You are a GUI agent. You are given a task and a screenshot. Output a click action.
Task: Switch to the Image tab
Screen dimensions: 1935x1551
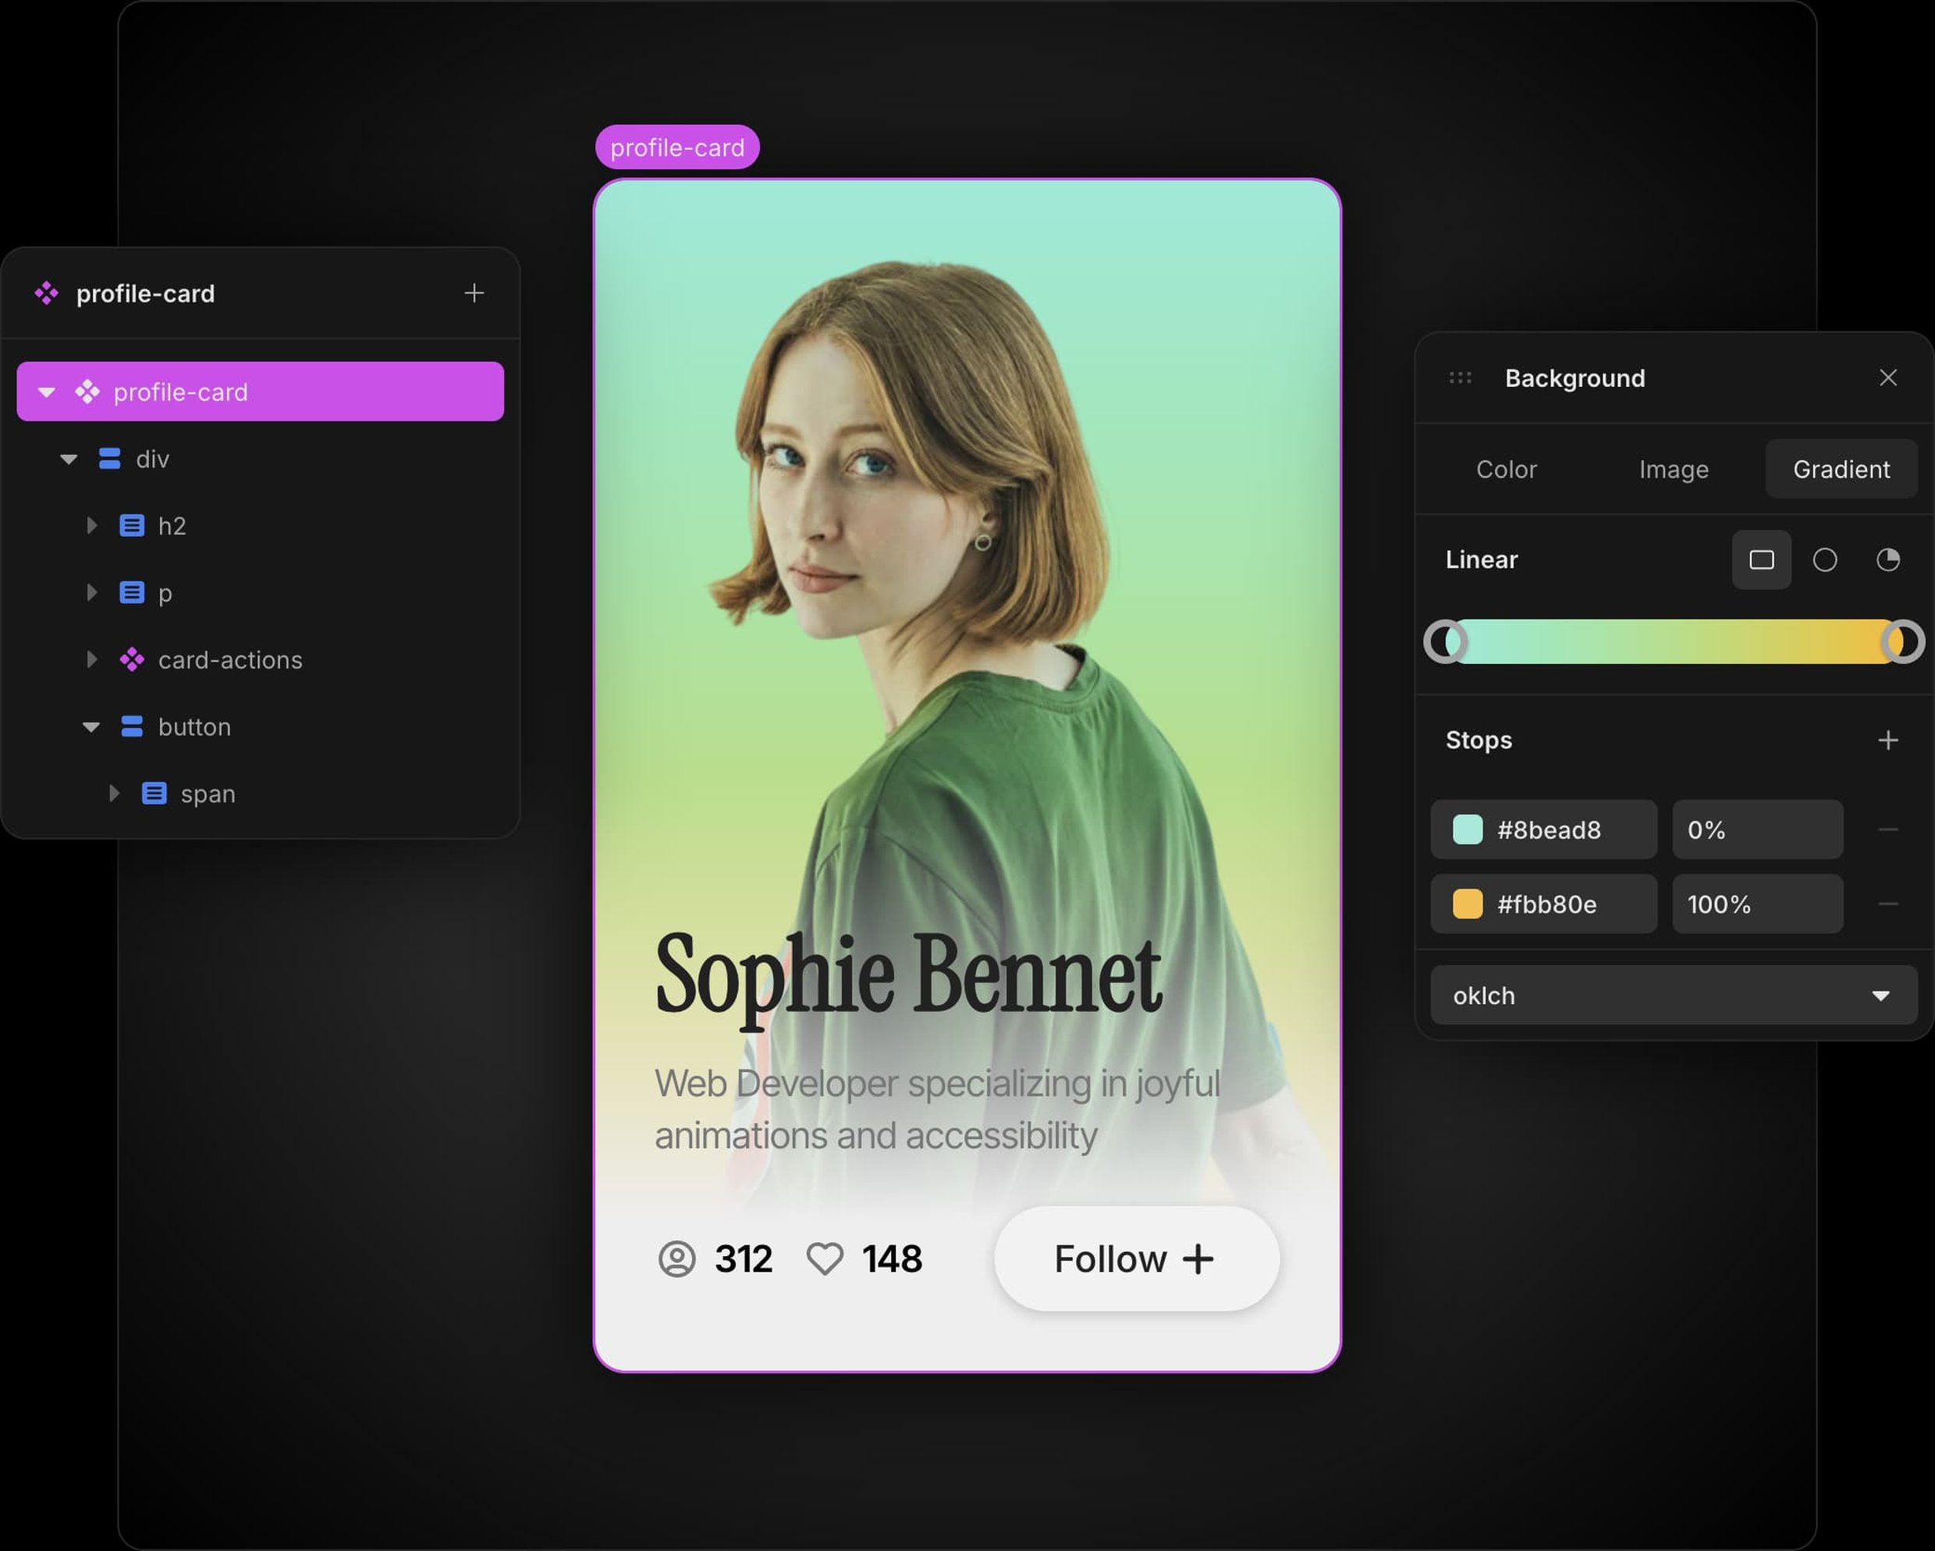point(1673,470)
